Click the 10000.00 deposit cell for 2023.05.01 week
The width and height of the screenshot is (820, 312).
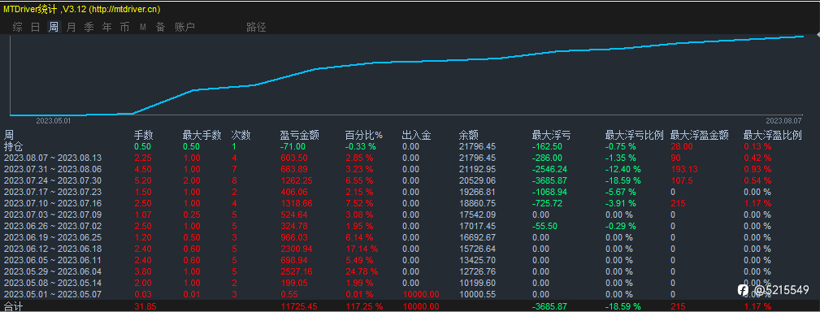click(421, 294)
